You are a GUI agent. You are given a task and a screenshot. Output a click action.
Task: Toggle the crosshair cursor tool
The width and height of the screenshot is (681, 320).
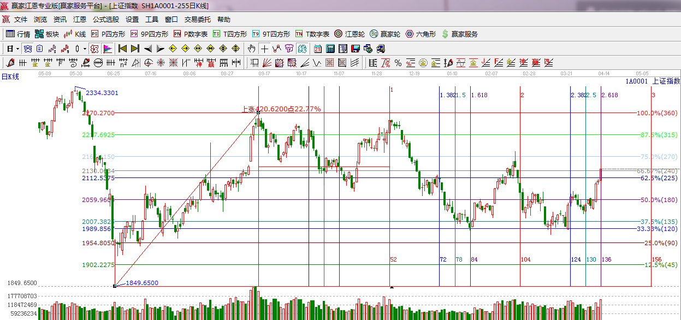(x=264, y=49)
